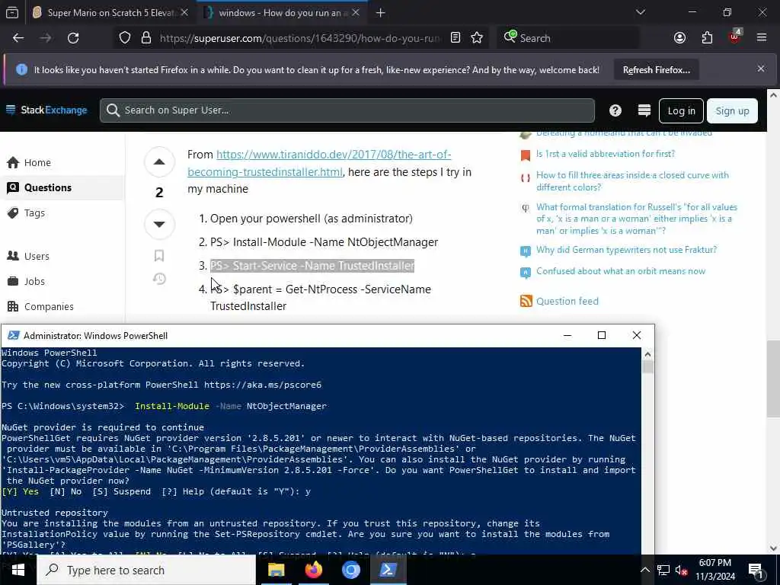Image resolution: width=780 pixels, height=585 pixels.
Task: Open the Windows Start menu
Action: [x=18, y=570]
